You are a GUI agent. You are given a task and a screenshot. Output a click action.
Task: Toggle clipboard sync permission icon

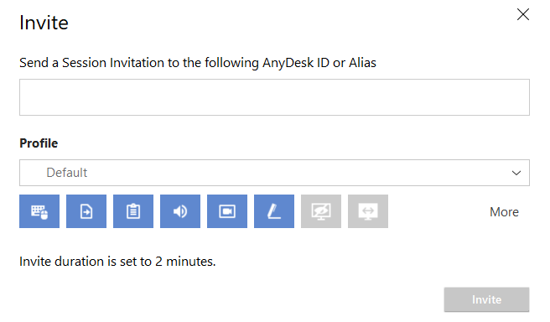[133, 211]
